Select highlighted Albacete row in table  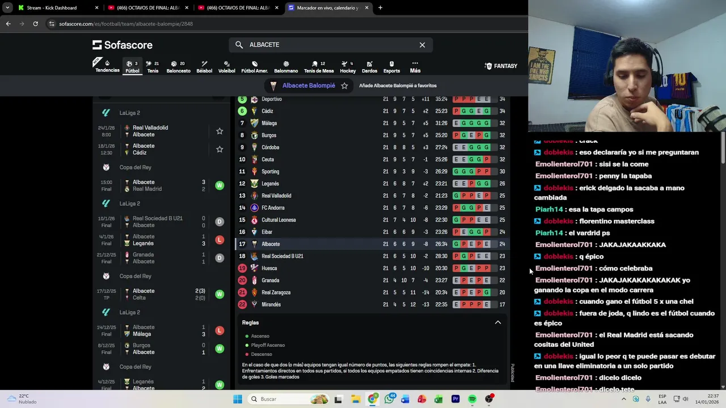tap(372, 244)
